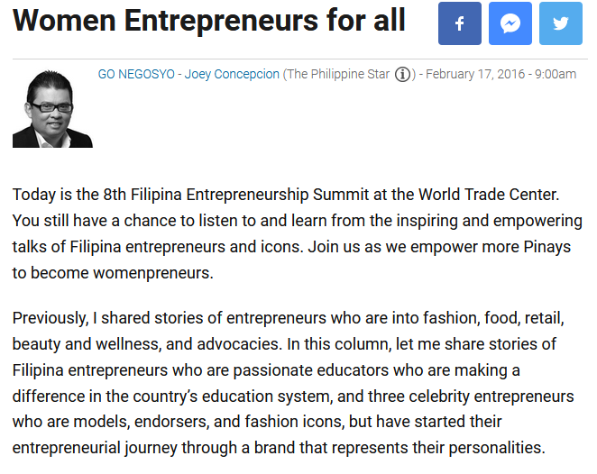The image size is (597, 474).
Task: Select the February 17, 2016 publication date
Action: [475, 74]
